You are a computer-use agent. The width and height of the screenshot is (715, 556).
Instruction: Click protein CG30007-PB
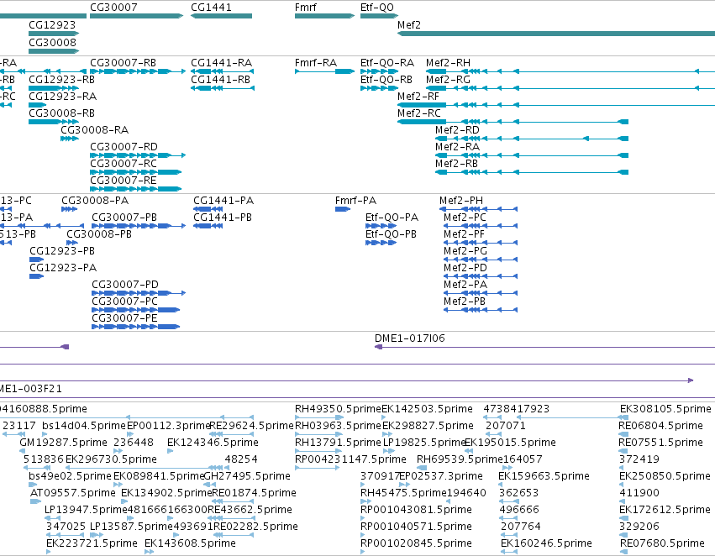[x=124, y=218]
